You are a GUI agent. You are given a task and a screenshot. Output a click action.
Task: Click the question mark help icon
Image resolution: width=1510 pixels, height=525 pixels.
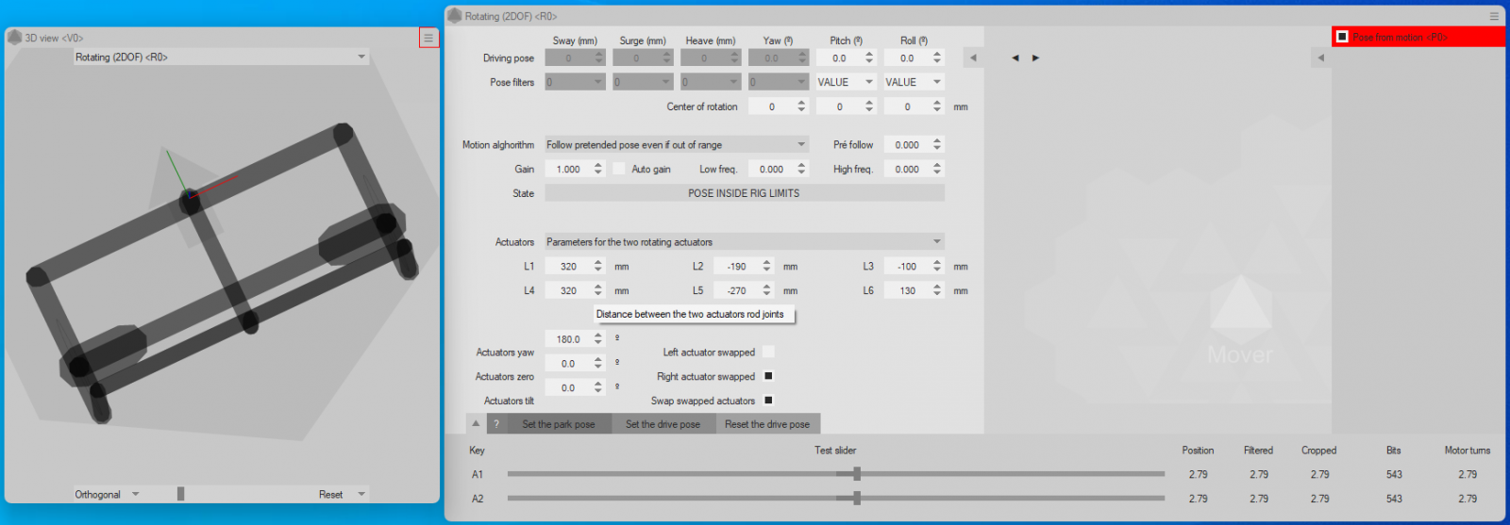tap(496, 424)
